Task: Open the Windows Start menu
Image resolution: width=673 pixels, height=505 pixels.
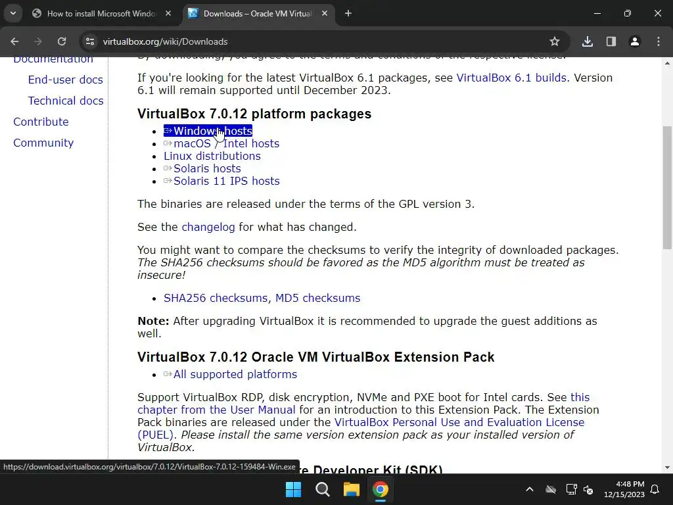Action: tap(294, 489)
